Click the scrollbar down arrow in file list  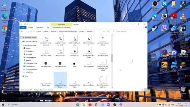[112, 87]
